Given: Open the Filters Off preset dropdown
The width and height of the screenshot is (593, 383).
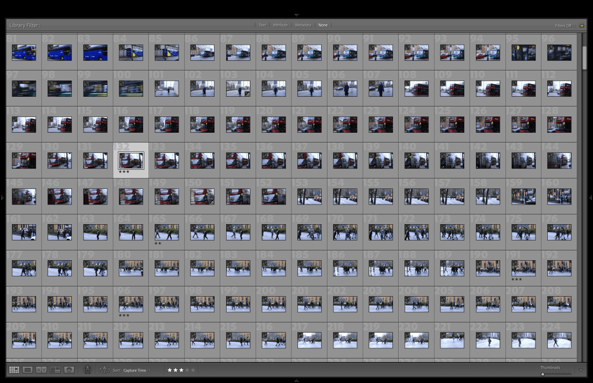Looking at the screenshot, I should pyautogui.click(x=563, y=25).
